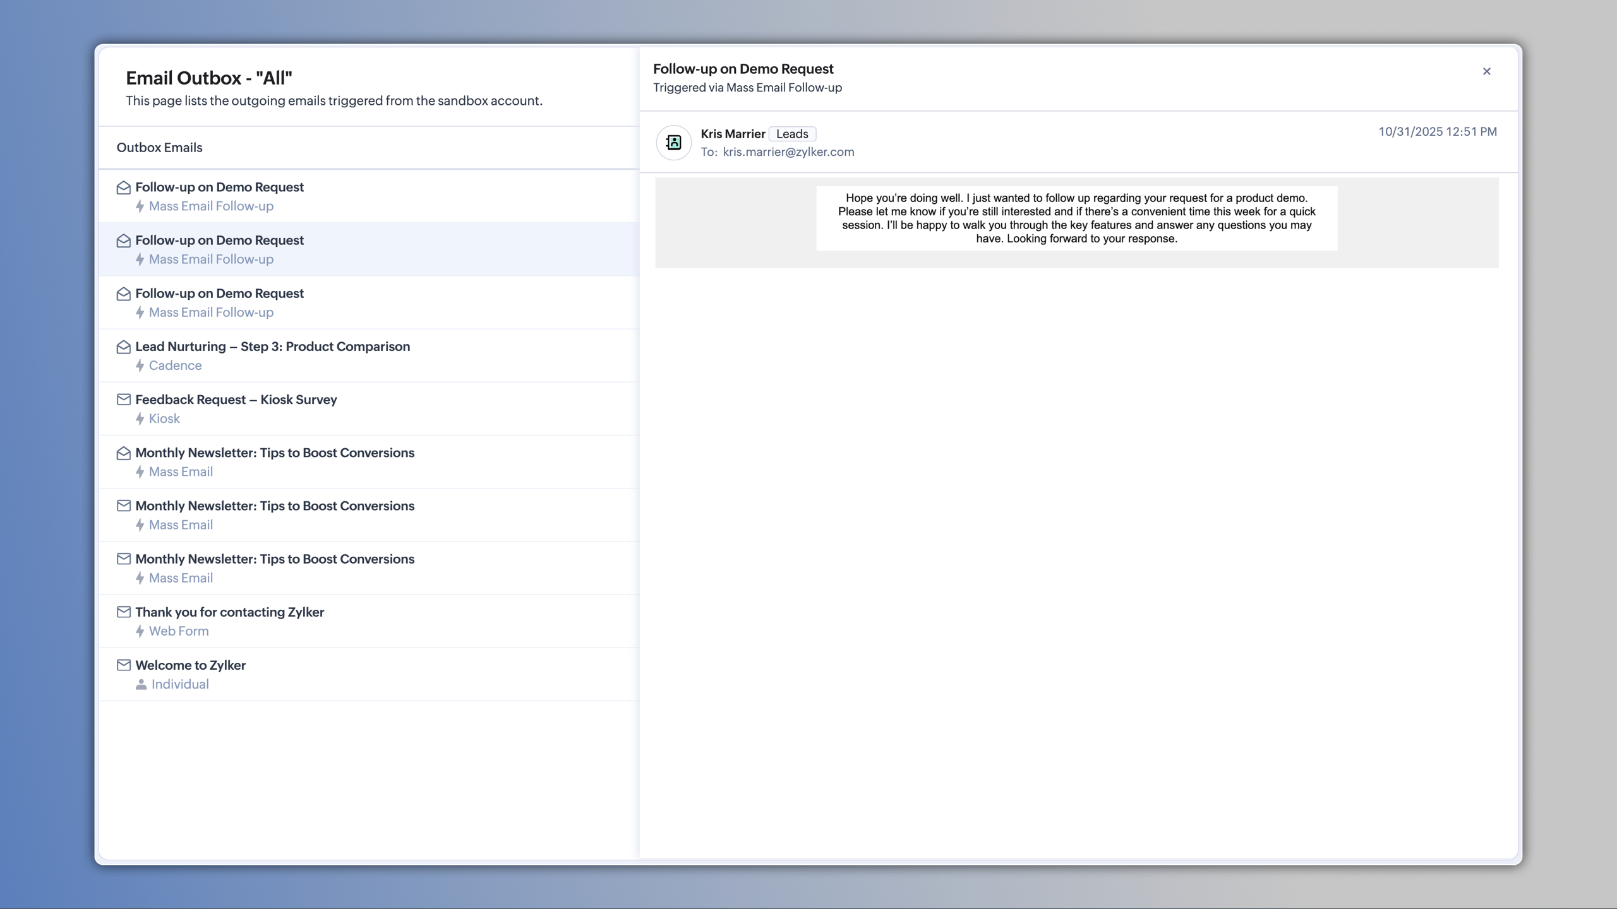Click the Leads module tag
This screenshot has width=1617, height=909.
pyautogui.click(x=792, y=134)
